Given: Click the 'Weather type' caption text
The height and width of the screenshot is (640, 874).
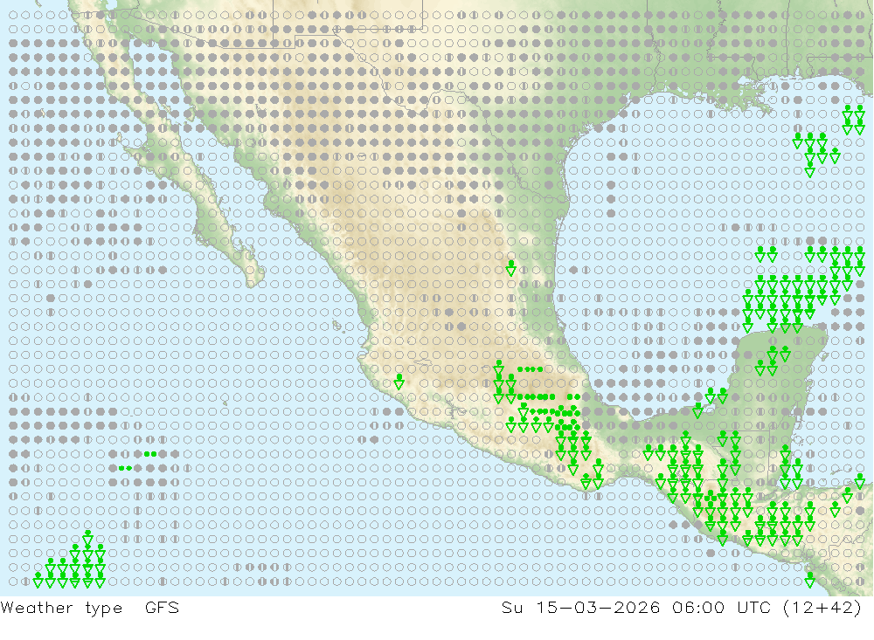Looking at the screenshot, I should [x=61, y=608].
